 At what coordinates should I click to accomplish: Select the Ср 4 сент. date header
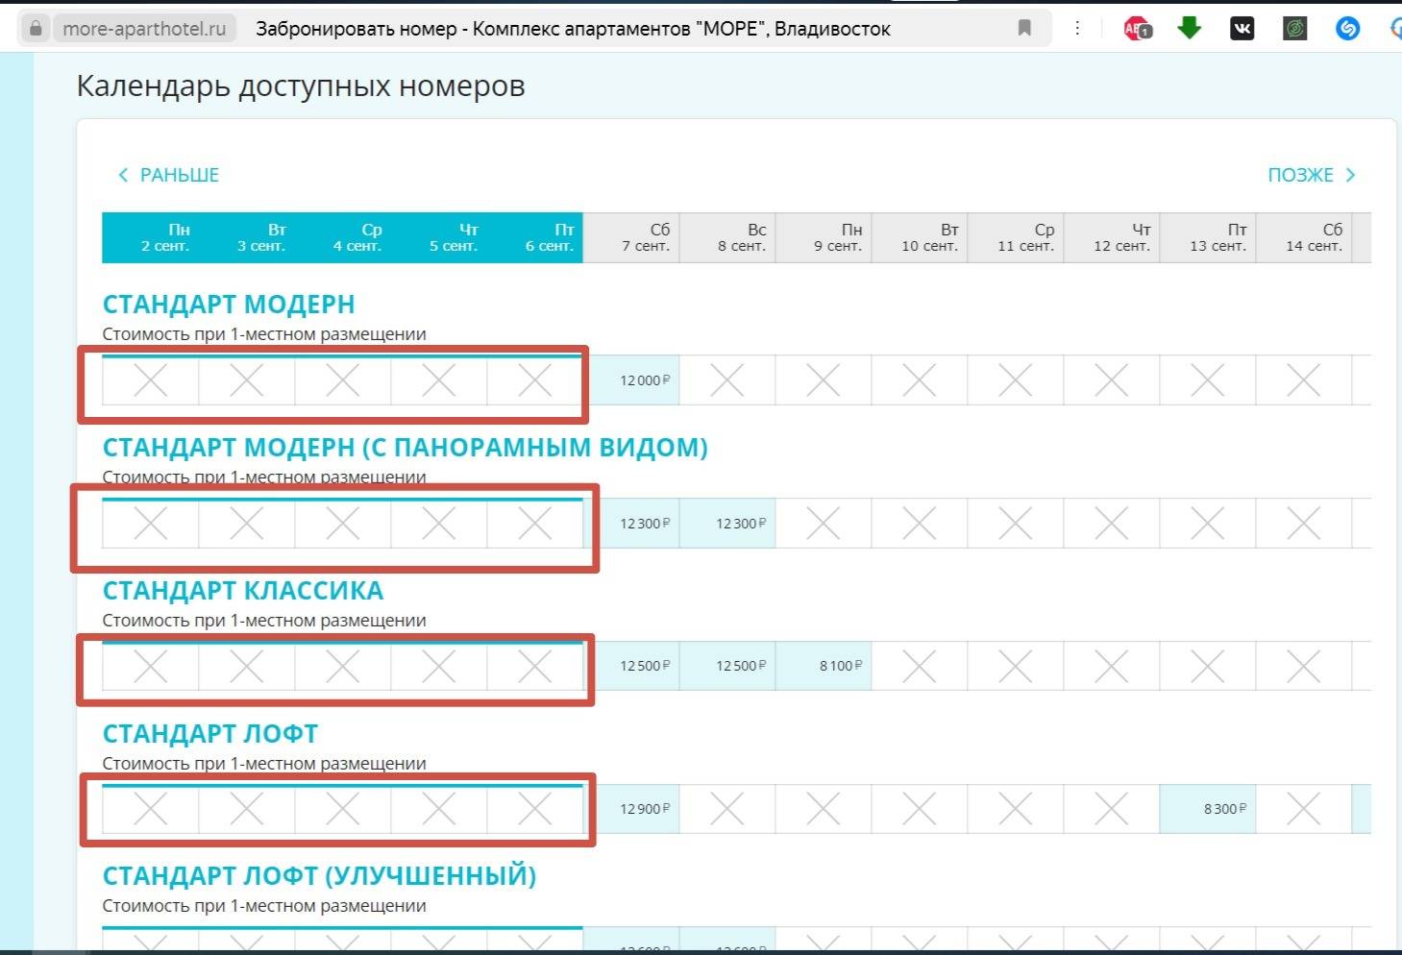pyautogui.click(x=343, y=237)
